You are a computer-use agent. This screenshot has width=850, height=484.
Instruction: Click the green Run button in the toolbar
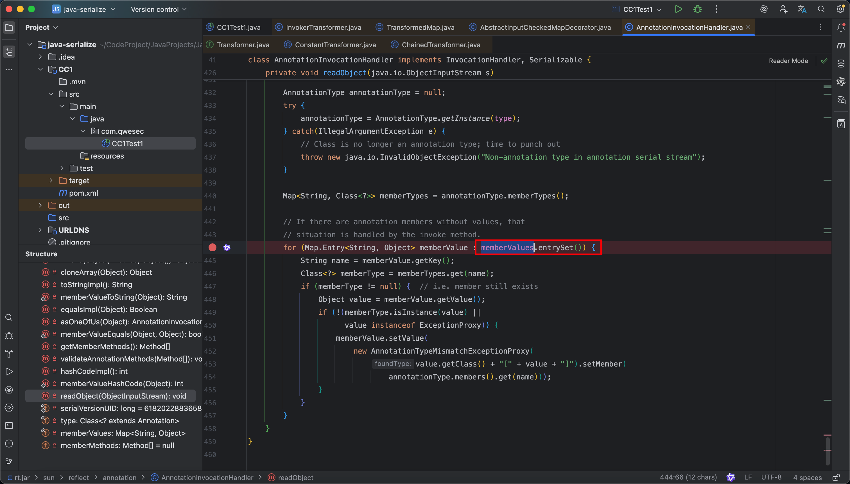coord(678,9)
